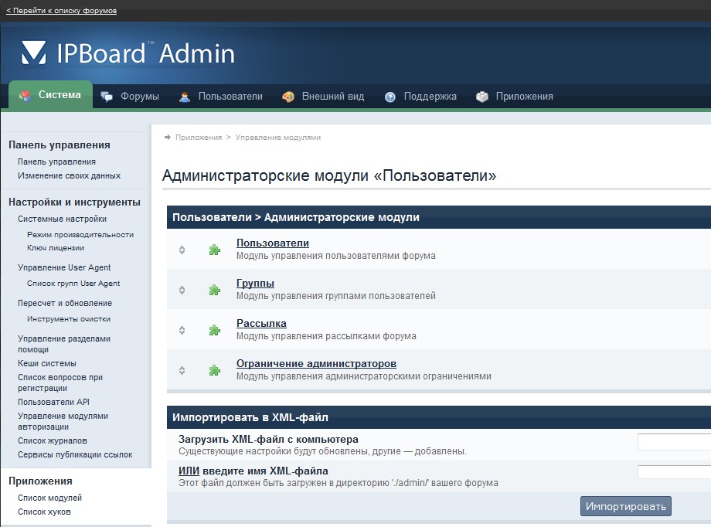Click the Приложения sidebar heading

coord(40,481)
